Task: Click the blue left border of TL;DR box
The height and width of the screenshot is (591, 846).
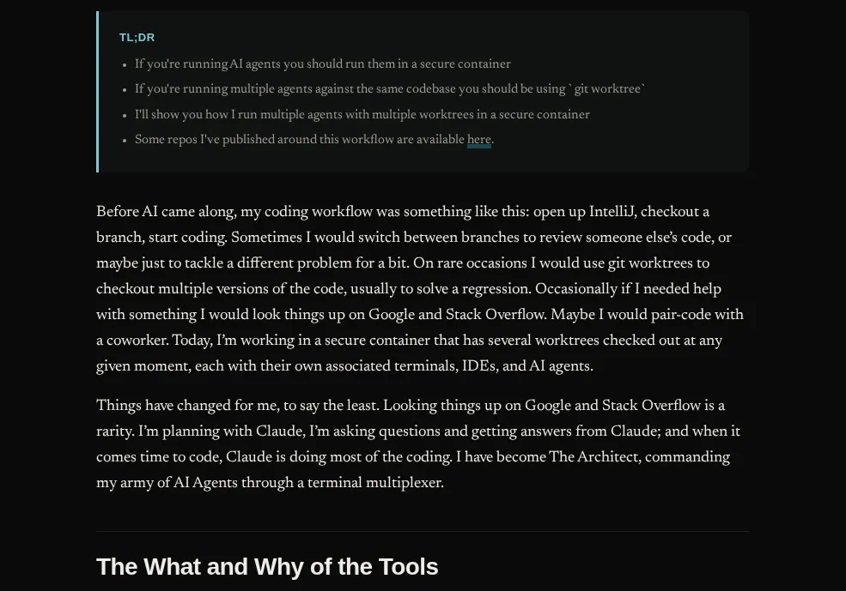Action: coord(98,92)
